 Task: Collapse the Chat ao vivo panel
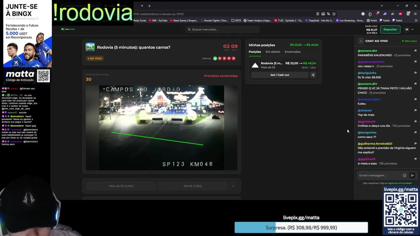pyautogui.click(x=361, y=41)
